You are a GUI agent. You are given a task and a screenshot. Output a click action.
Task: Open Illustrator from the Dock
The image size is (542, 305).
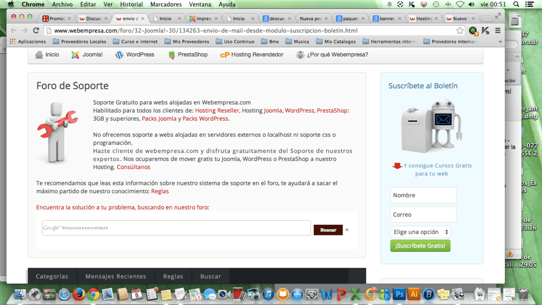(414, 294)
